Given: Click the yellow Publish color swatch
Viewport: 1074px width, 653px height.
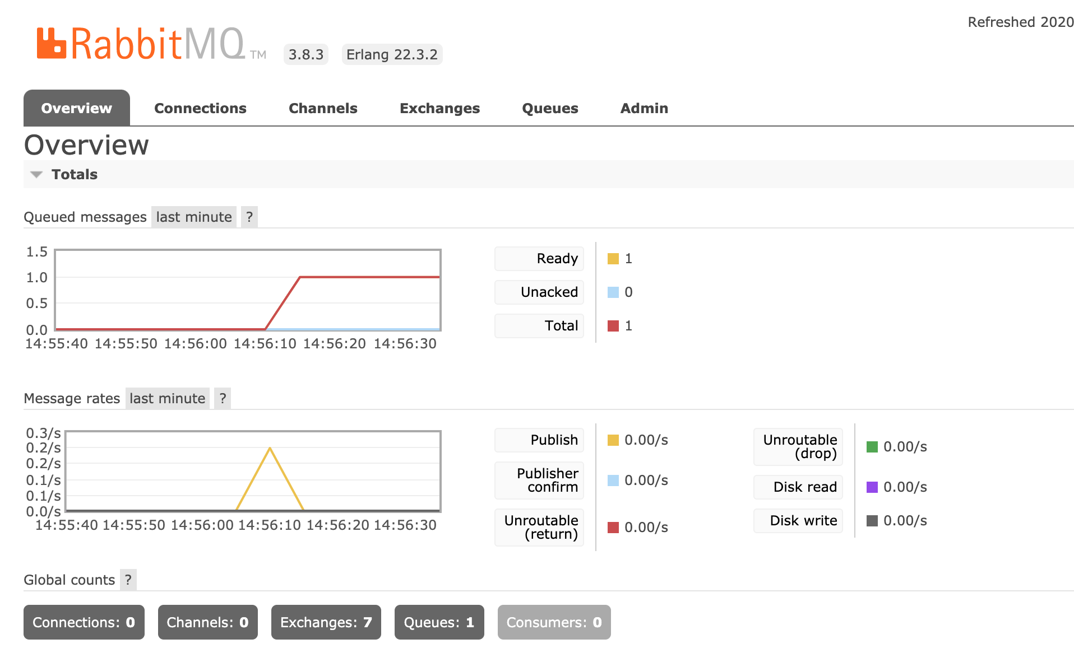Looking at the screenshot, I should [613, 440].
